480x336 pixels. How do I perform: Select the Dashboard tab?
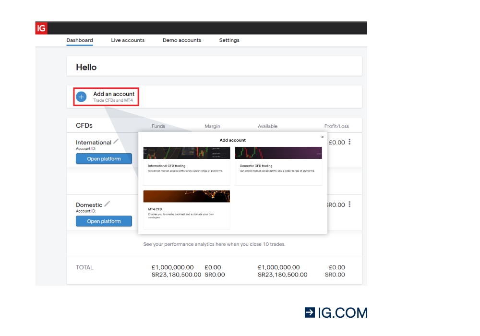pos(79,40)
